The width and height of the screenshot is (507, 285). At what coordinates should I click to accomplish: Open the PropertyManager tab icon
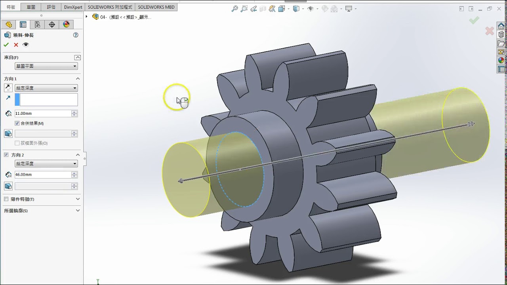click(23, 25)
